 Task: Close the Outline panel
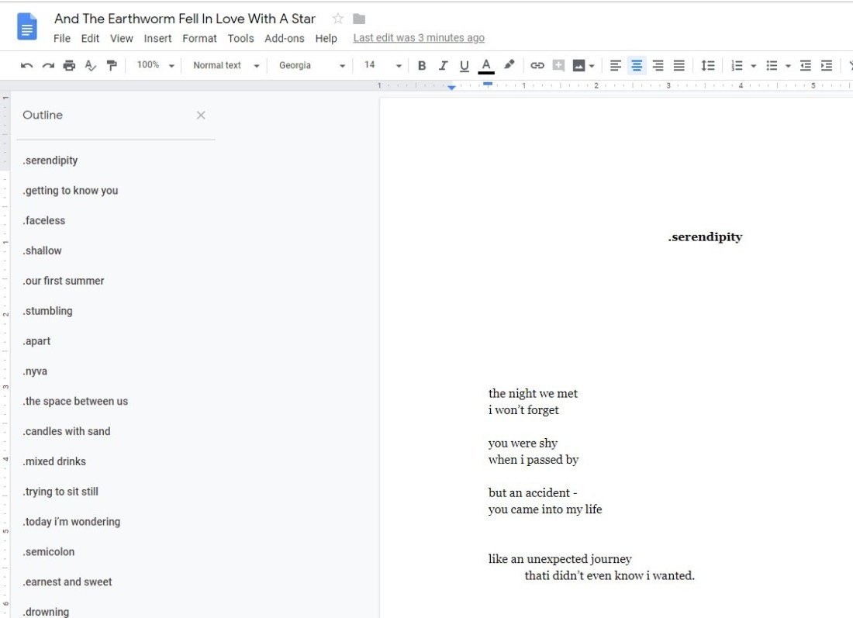tap(201, 116)
